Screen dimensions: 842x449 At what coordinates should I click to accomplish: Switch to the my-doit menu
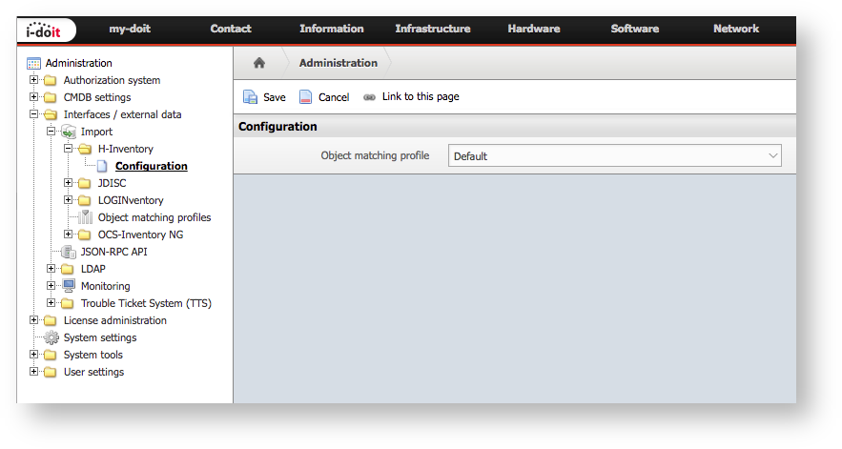coord(131,29)
